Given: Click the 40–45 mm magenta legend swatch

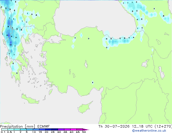Looking at the screenshot, I should pos(74,129).
